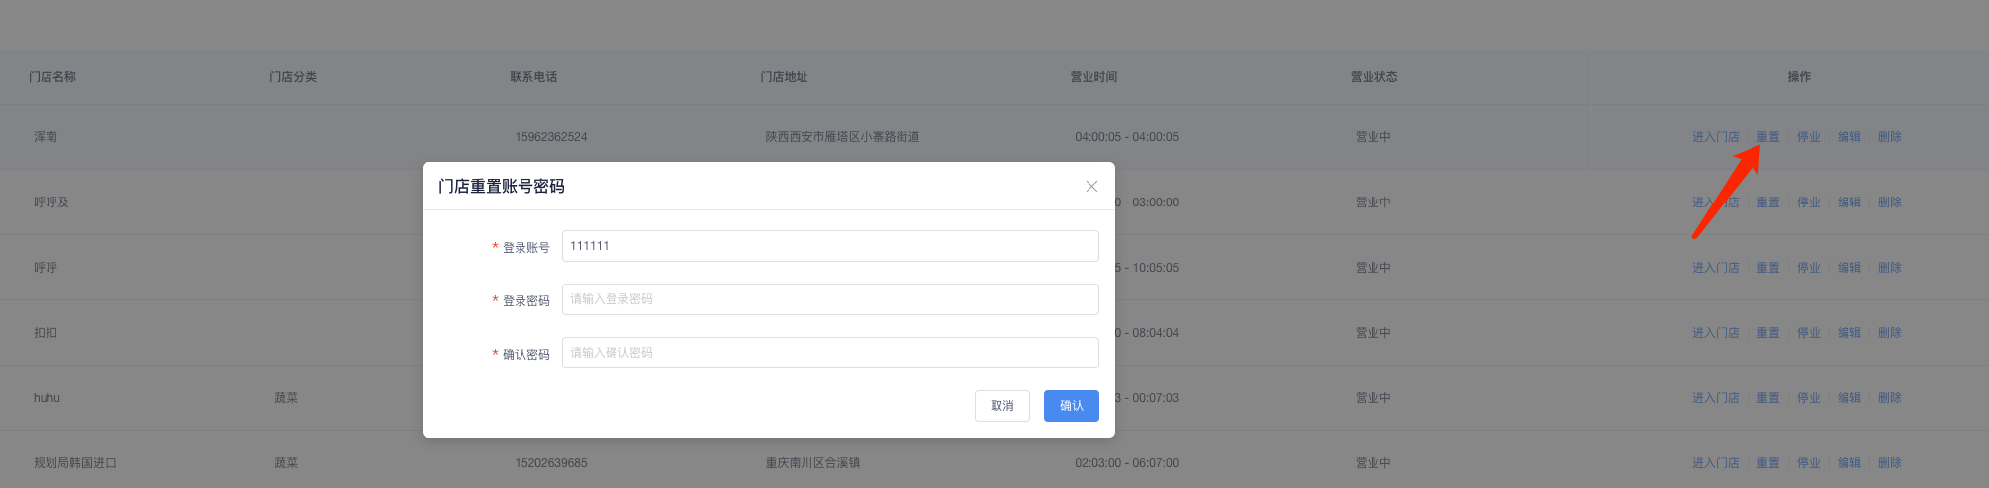Close the 门店重置账号密码 dialog

tap(1091, 186)
